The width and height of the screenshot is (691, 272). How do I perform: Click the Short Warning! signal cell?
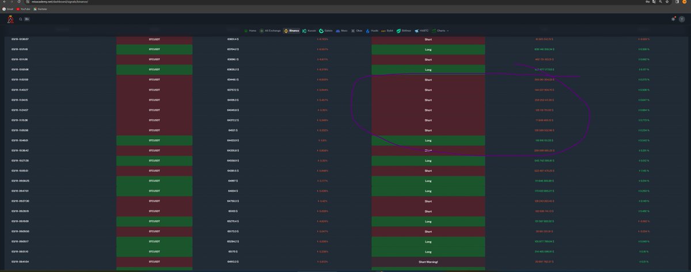pos(428,261)
